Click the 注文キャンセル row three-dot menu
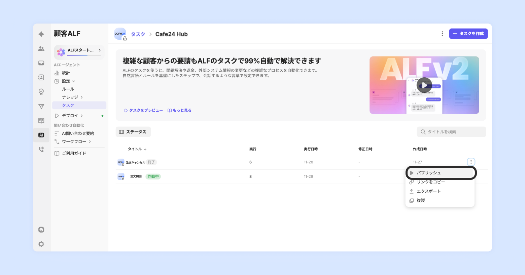 471,162
